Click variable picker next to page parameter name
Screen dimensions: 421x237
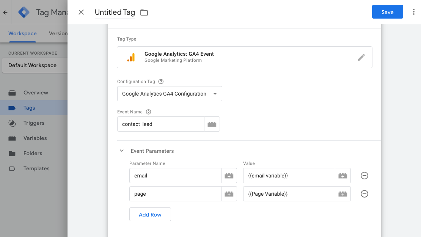pyautogui.click(x=229, y=194)
